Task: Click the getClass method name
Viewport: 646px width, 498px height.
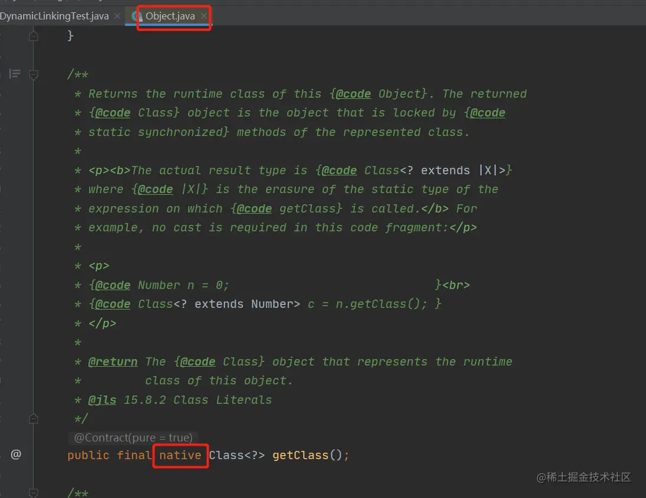Action: tap(301, 455)
